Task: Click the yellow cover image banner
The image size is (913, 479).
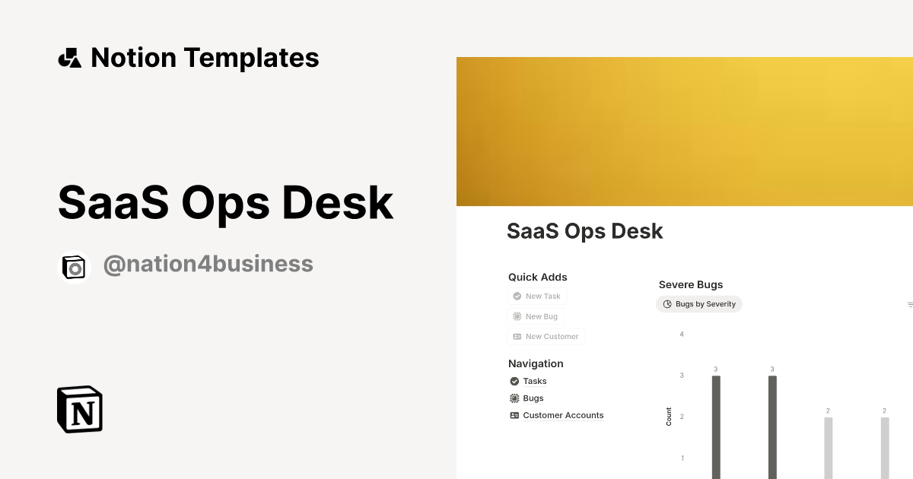Action: click(x=684, y=131)
